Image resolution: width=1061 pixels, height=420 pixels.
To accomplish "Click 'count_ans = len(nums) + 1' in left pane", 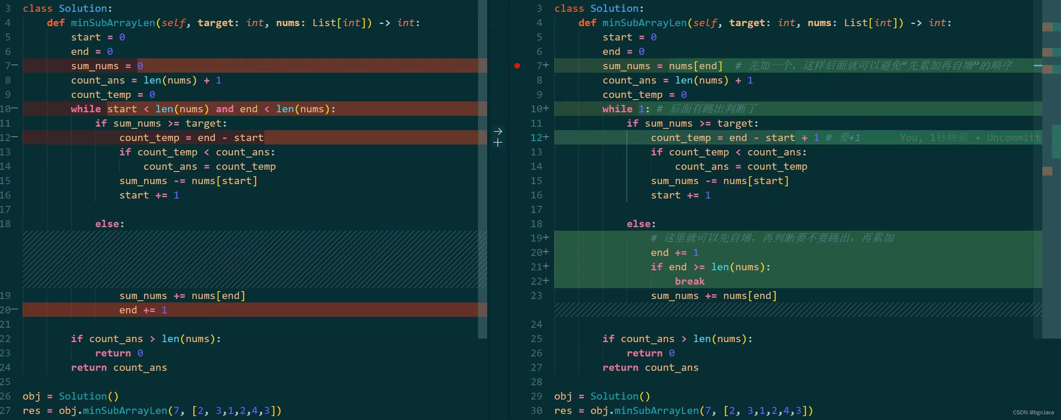I will [146, 80].
